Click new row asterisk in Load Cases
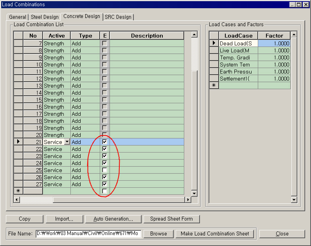 (x=214, y=86)
